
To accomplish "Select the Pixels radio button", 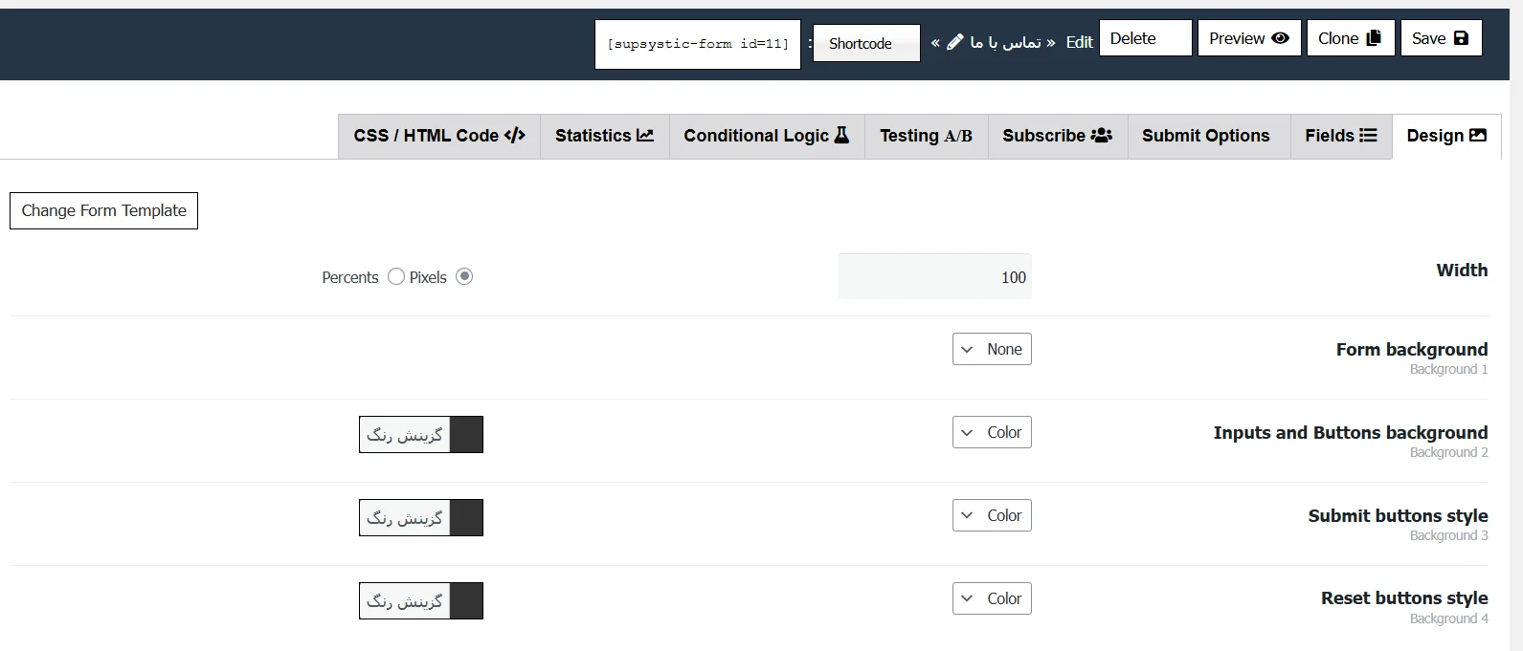I will 464,277.
